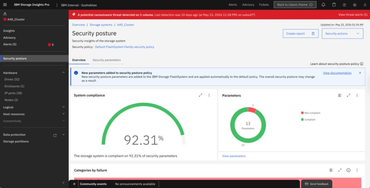Open Data protection external link icon

55,135
